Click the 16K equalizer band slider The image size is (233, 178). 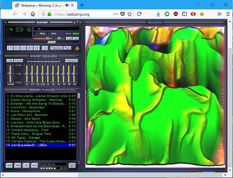pos(74,74)
